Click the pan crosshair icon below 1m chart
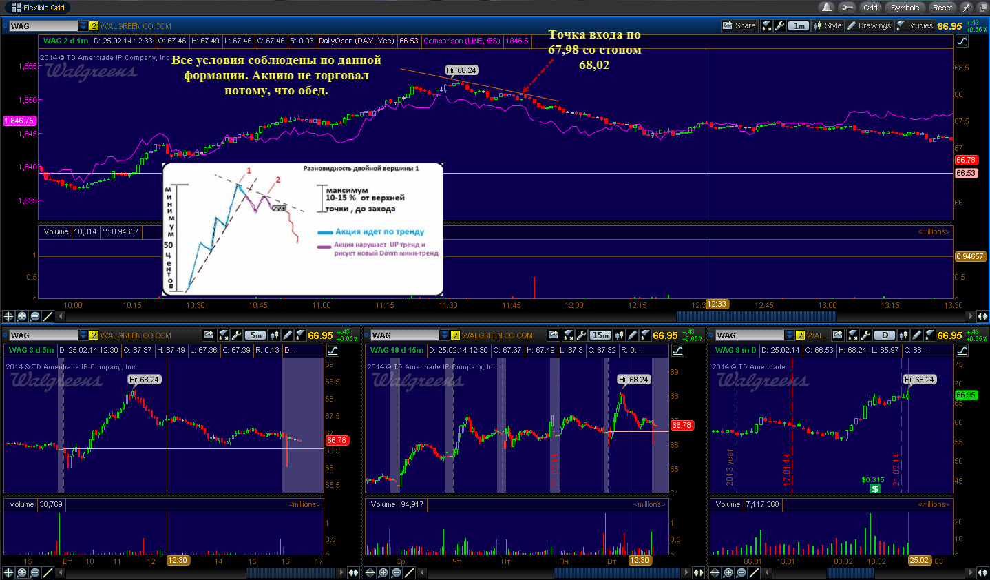The height and width of the screenshot is (580, 990). tap(9, 316)
